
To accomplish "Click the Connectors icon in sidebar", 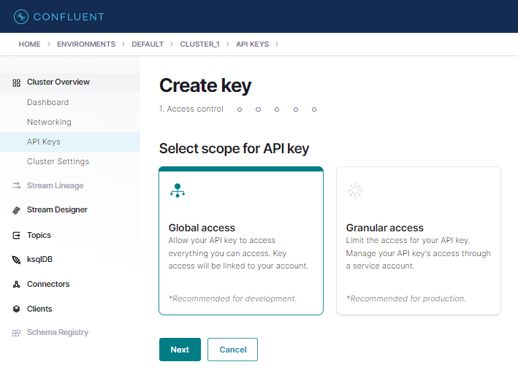I will [17, 285].
